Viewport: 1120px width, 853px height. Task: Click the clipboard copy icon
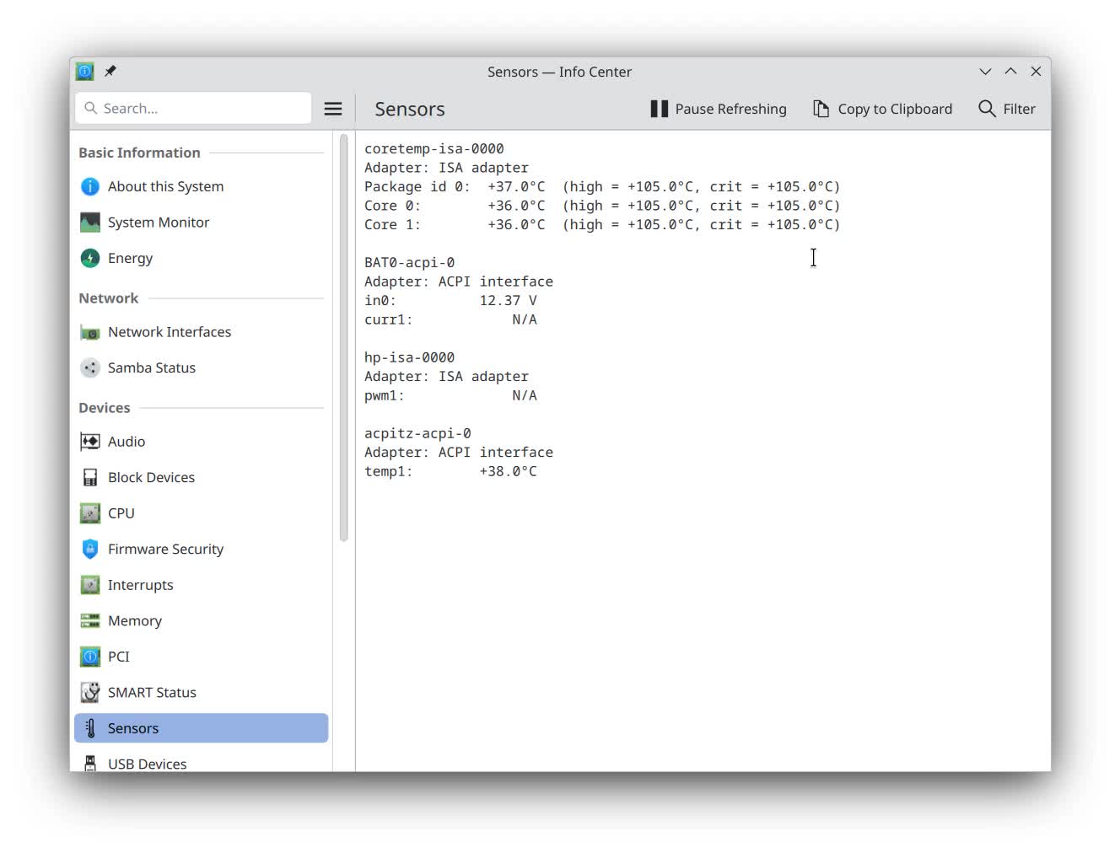821,109
